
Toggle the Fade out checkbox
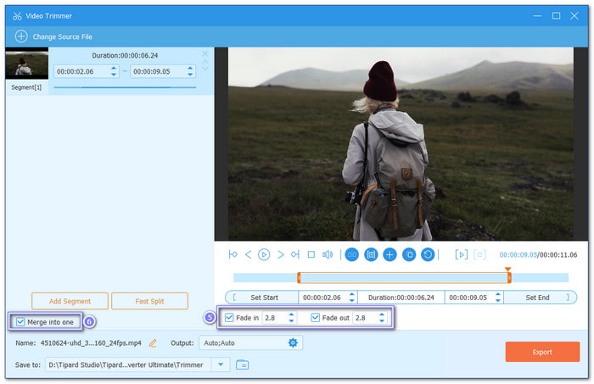click(315, 317)
